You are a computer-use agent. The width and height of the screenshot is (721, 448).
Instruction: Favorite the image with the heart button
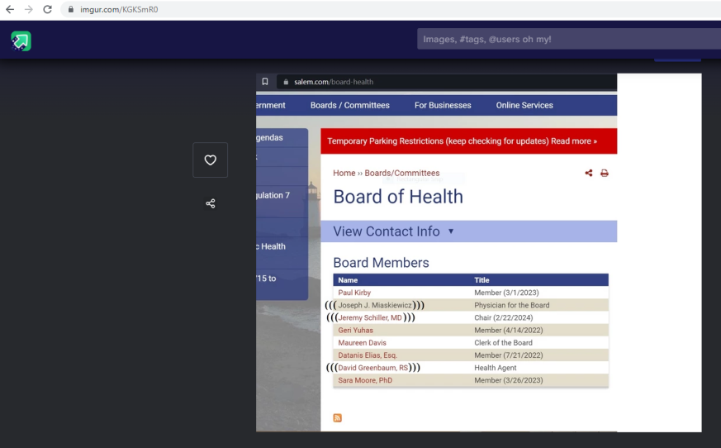click(x=210, y=160)
